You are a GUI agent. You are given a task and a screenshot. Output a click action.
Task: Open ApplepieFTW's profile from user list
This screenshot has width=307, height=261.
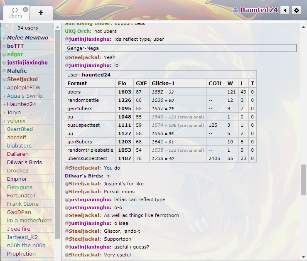(24, 88)
